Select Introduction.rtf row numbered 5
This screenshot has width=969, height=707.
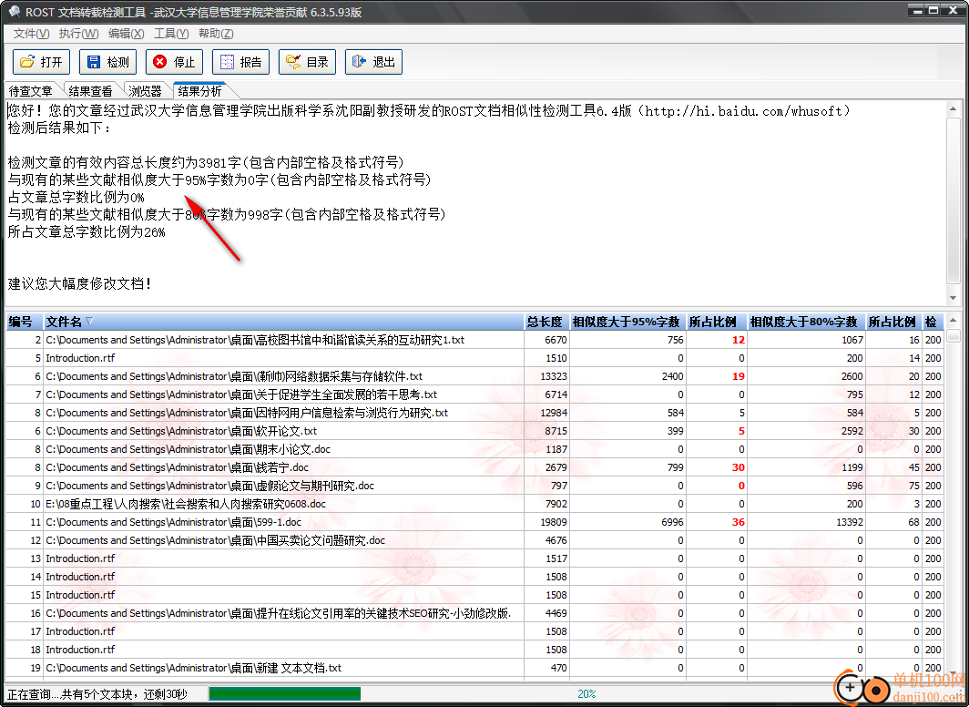(474, 358)
